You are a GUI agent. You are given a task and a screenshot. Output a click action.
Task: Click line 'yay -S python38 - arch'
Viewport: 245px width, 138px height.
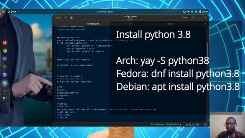[80, 49]
